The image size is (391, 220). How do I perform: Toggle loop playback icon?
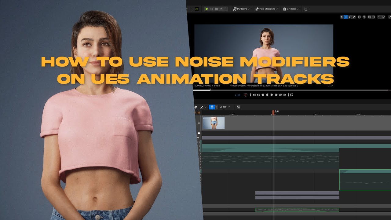pos(291,95)
